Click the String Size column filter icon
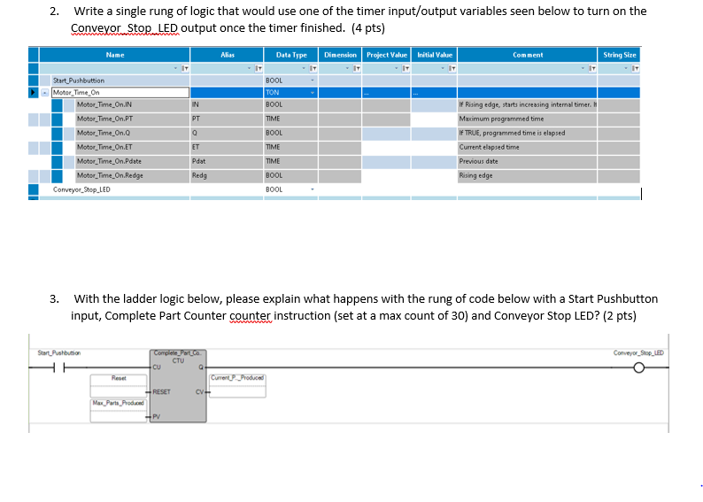This screenshot has width=703, height=502. point(635,68)
